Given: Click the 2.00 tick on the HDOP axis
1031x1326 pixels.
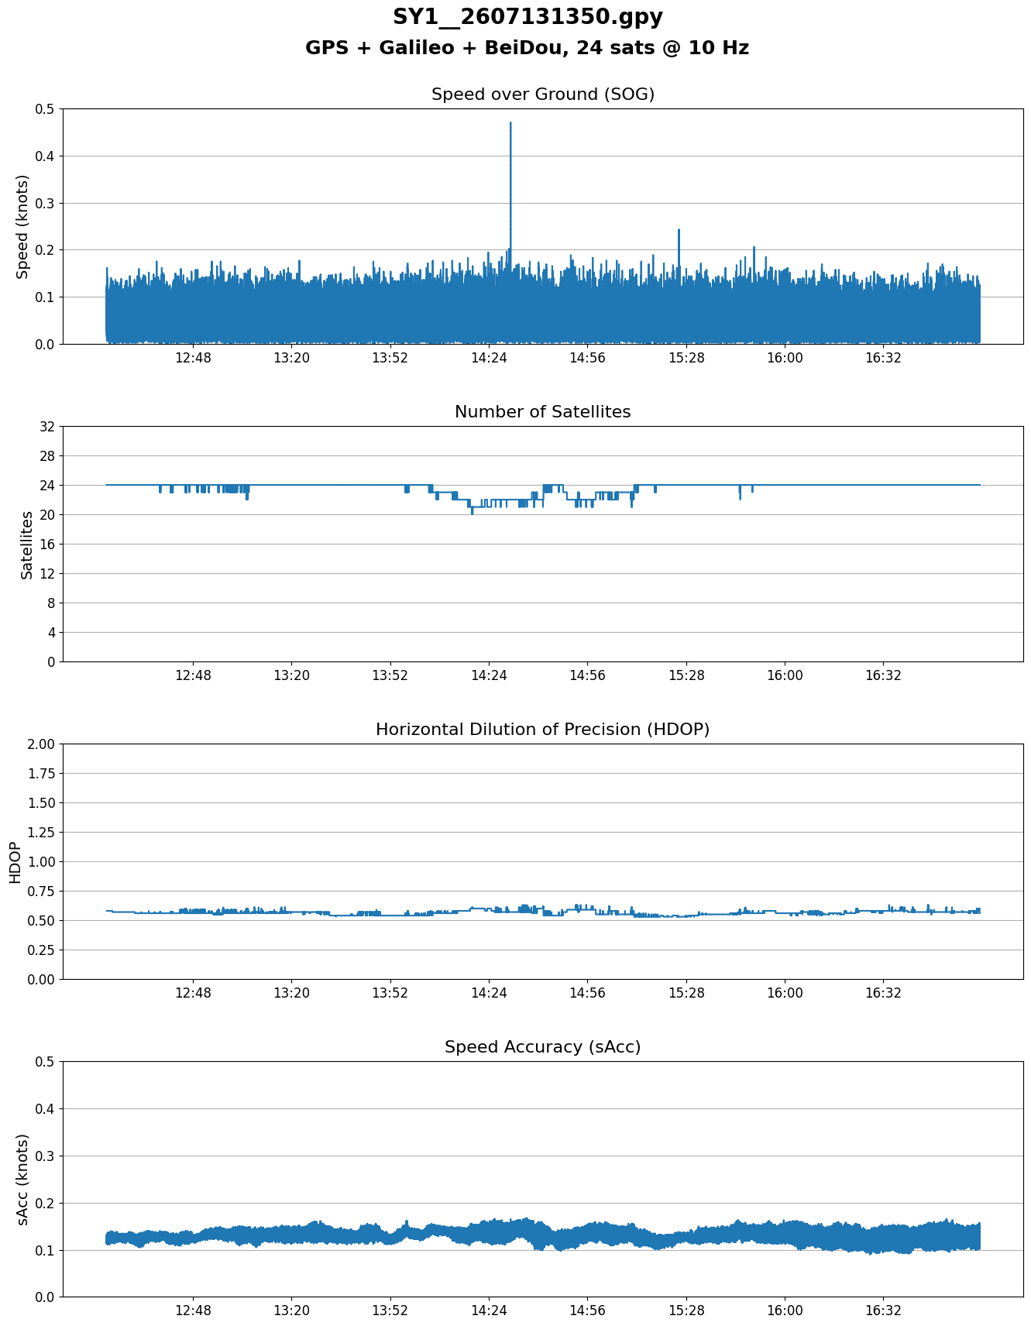Looking at the screenshot, I should [x=41, y=744].
